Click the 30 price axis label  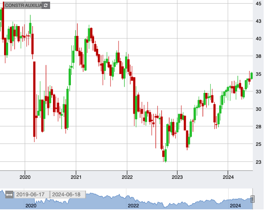coord(258,109)
